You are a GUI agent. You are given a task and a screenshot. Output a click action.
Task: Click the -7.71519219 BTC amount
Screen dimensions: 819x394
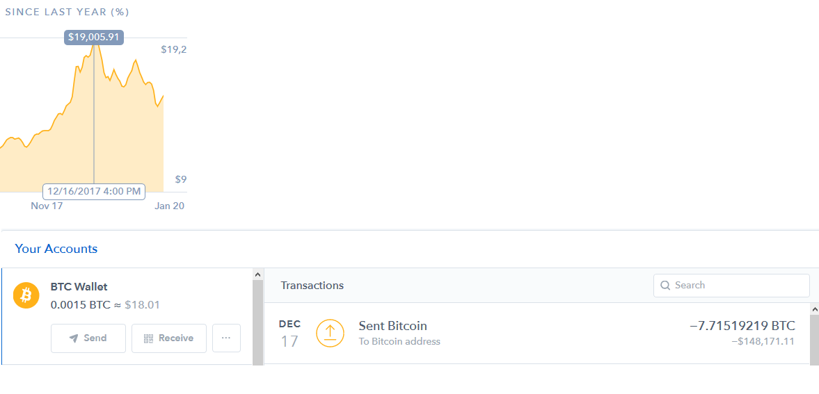click(742, 326)
